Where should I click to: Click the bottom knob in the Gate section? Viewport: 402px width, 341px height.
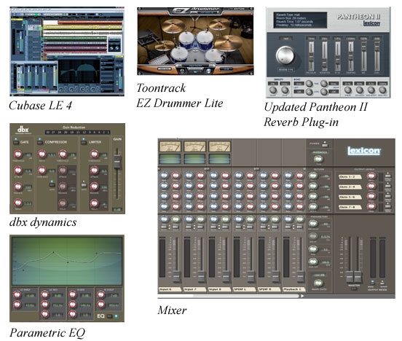(18, 203)
